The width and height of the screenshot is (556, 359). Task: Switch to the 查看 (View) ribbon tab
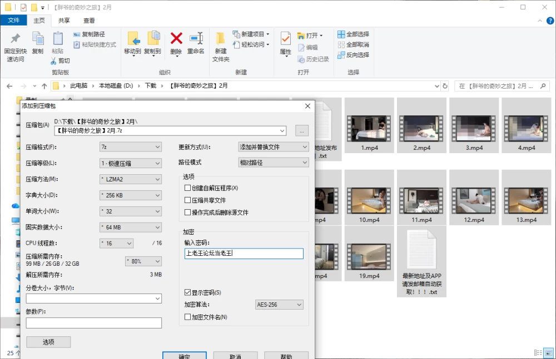89,21
